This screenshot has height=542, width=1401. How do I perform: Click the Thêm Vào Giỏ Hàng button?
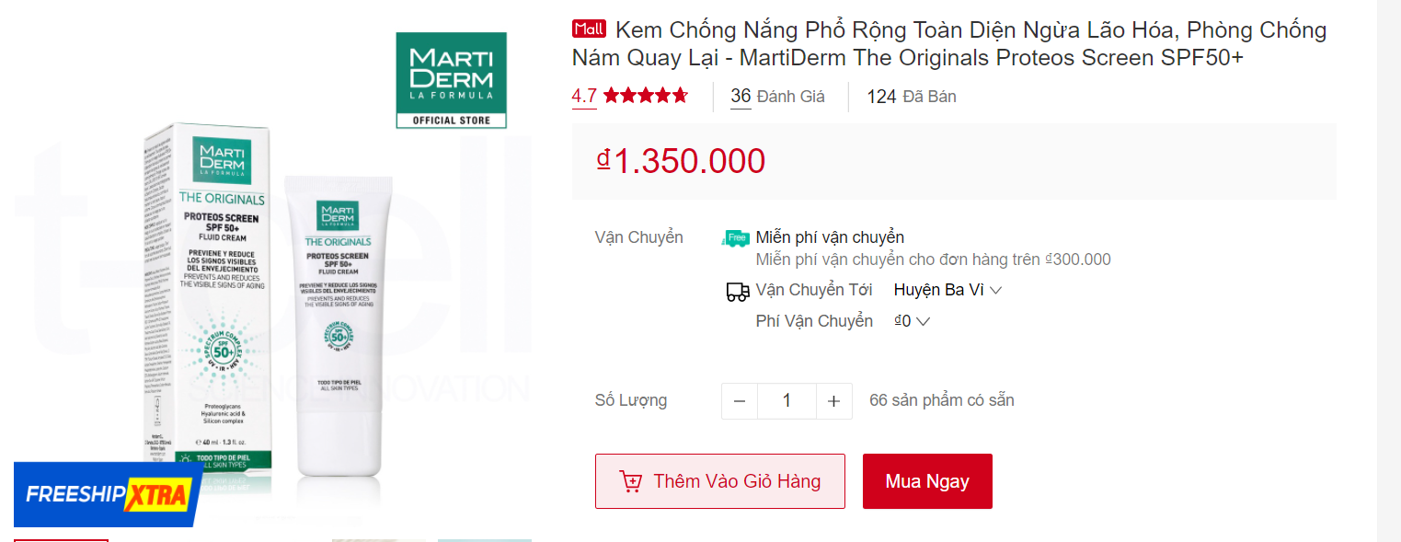coord(719,480)
